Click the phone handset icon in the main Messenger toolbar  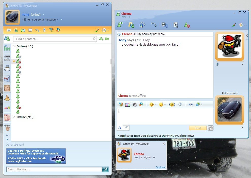coord(37,30)
